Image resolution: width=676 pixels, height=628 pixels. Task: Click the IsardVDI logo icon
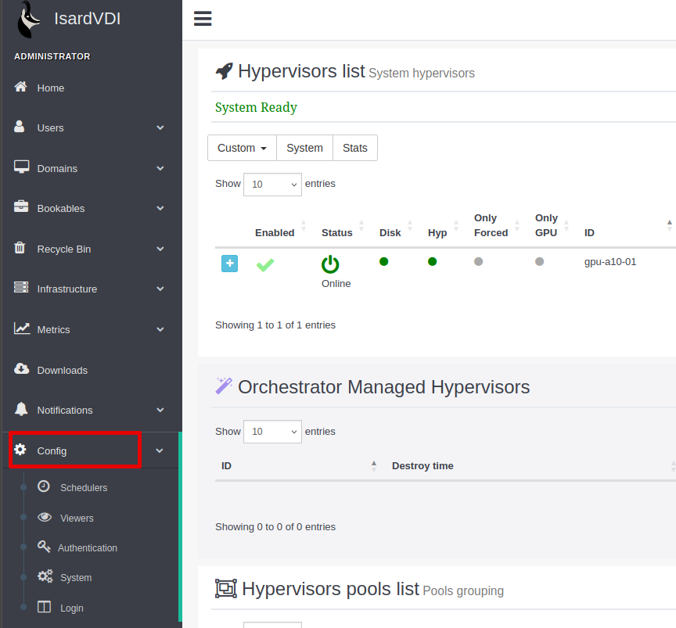(29, 20)
